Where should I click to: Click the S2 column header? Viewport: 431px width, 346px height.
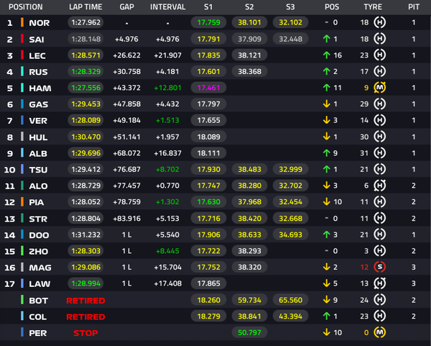tap(249, 7)
